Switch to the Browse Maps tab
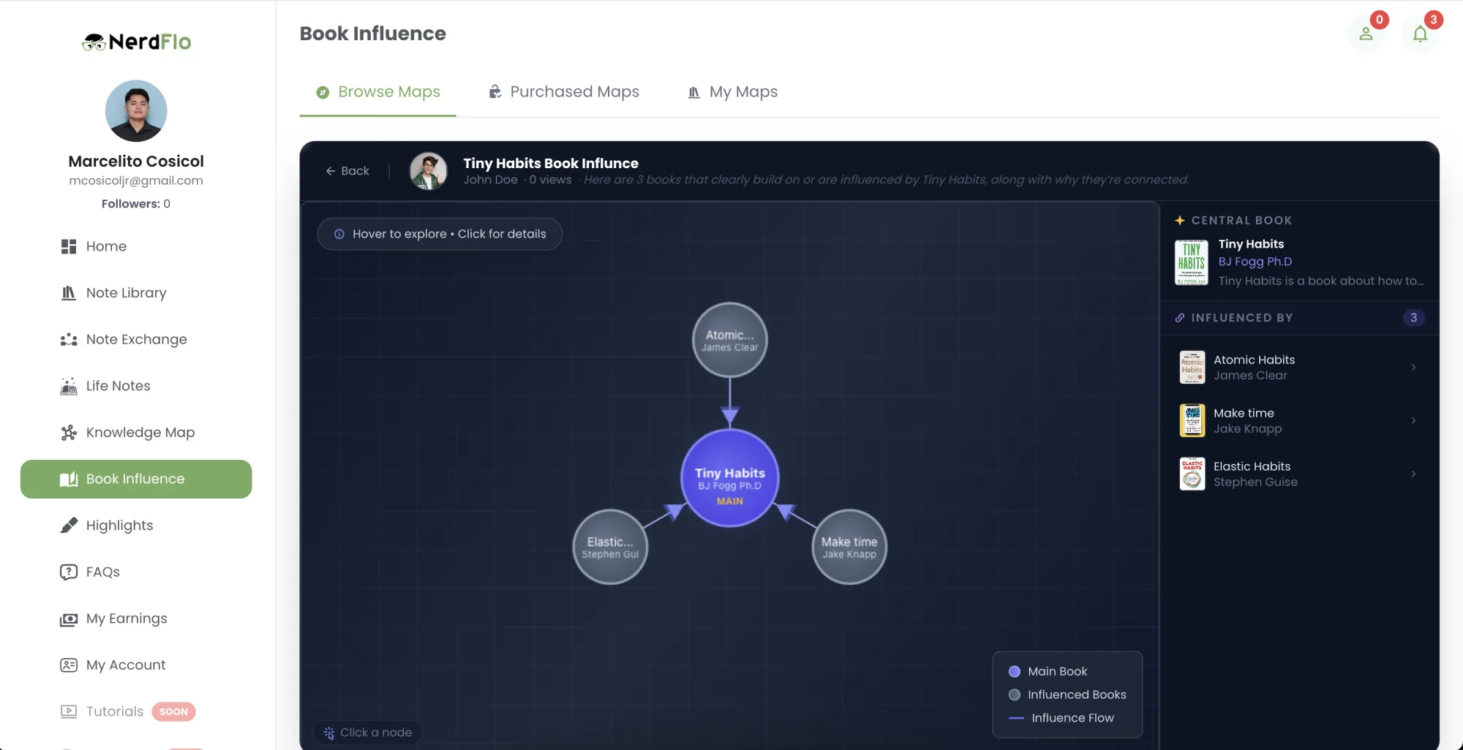Viewport: 1463px width, 750px height. click(377, 92)
